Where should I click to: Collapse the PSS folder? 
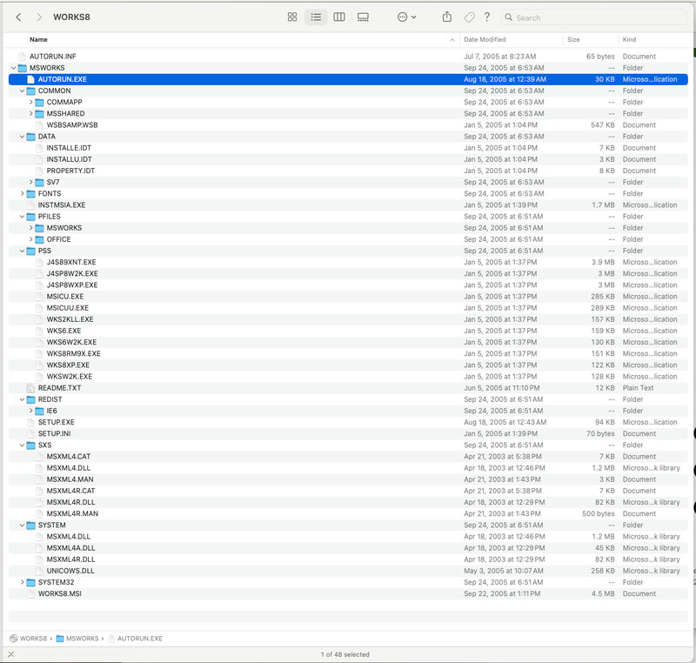point(22,251)
